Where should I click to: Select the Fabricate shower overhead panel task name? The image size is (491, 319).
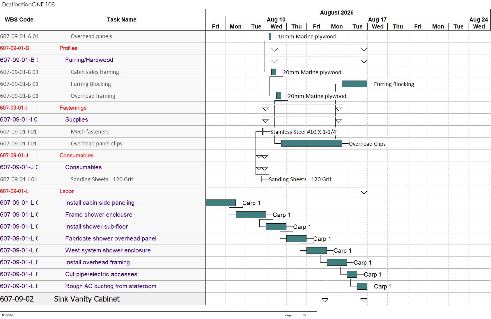[111, 238]
